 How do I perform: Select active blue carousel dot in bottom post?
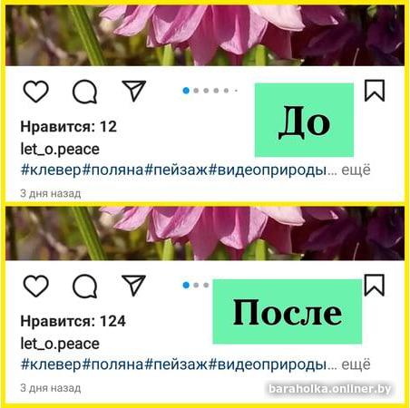[186, 285]
